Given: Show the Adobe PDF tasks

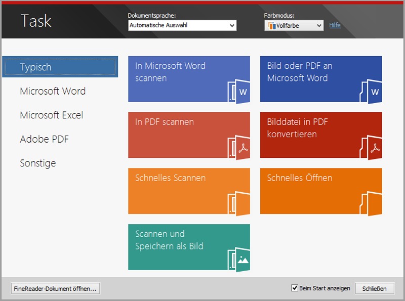Looking at the screenshot, I should click(x=44, y=139).
